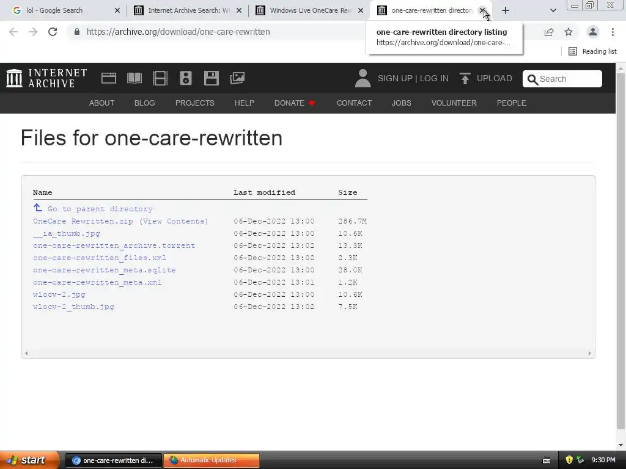Click listing horizontal scrollbar left arrow
626x469 pixels.
[26, 353]
